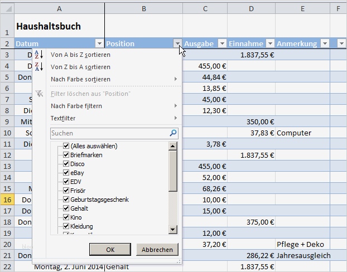Uncheck the Frisör filter entry
The width and height of the screenshot is (347, 272).
coord(66,191)
